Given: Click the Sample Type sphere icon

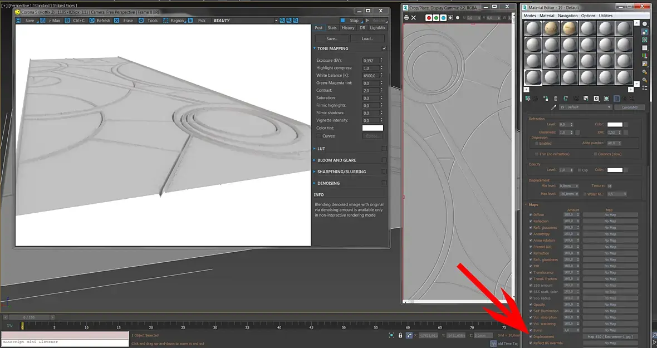Looking at the screenshot, I should tap(645, 24).
